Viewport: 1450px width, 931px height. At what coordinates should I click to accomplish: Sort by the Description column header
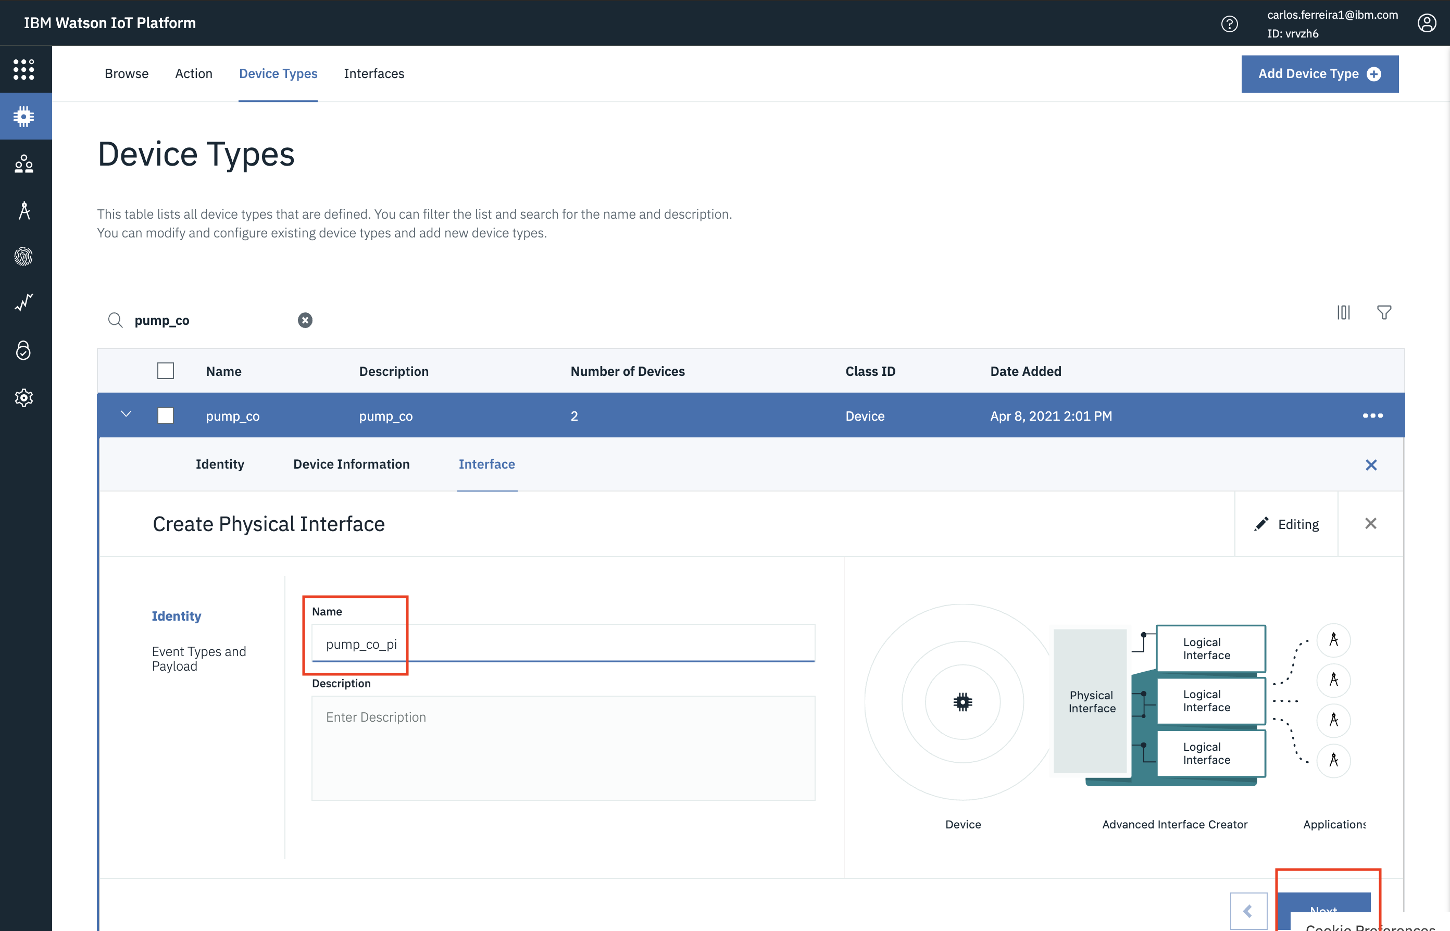(x=394, y=371)
